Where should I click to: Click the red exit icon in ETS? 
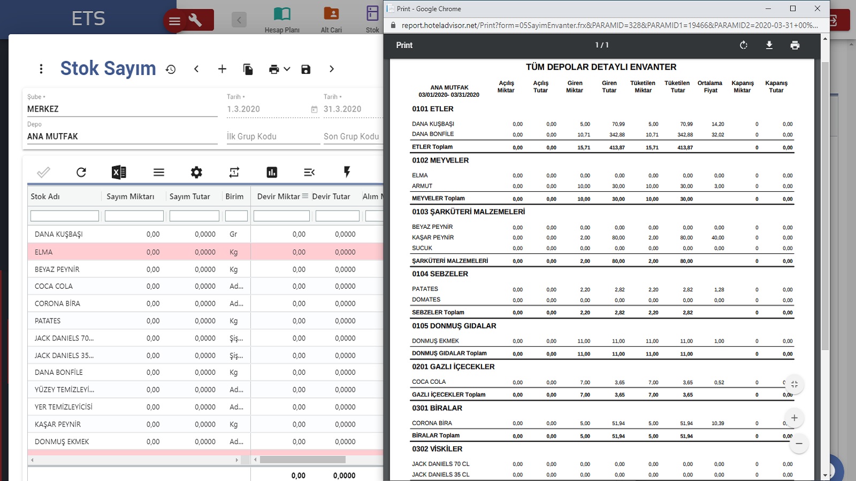pos(838,20)
